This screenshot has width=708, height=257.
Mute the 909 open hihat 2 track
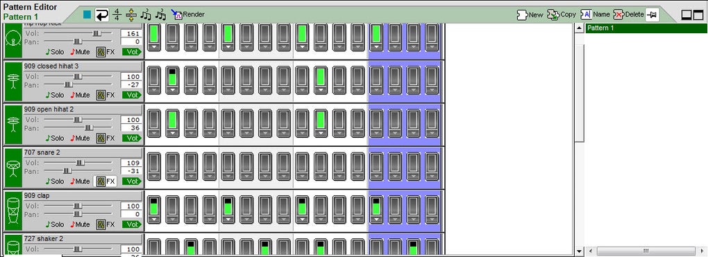coord(81,139)
